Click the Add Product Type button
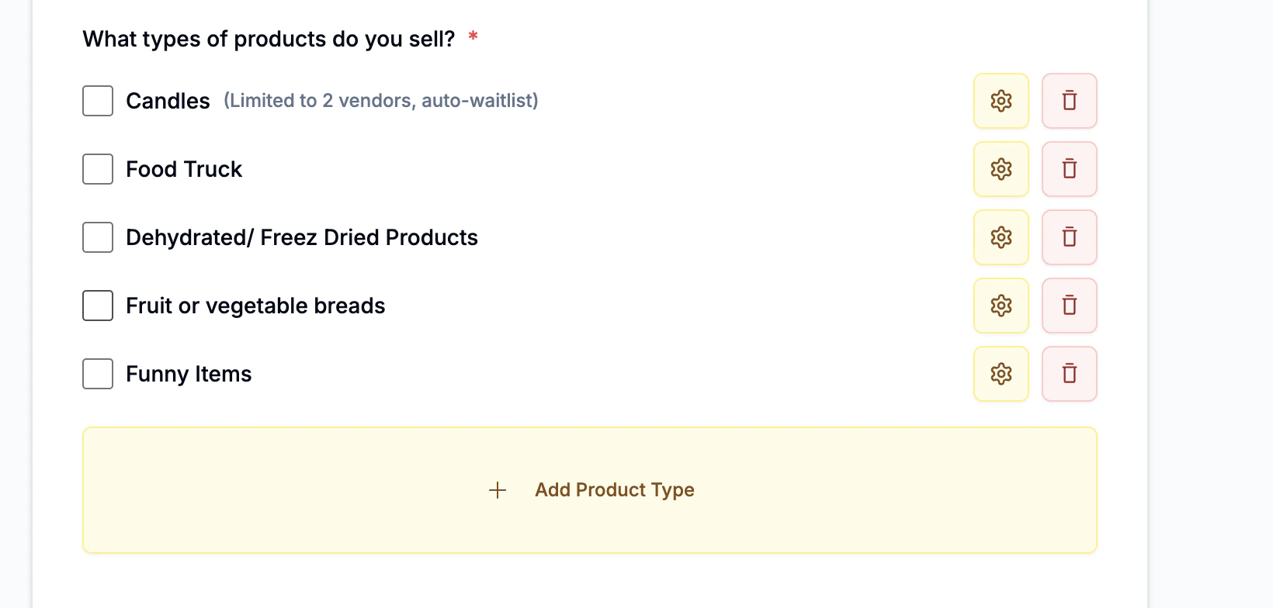1273x608 pixels. [x=590, y=489]
